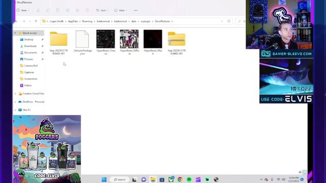The width and height of the screenshot is (326, 183).
Task: Click the Delete trash icon in toolbar
Action: [x=87, y=10]
